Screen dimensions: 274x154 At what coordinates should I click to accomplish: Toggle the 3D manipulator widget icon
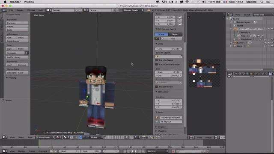(x=76, y=137)
